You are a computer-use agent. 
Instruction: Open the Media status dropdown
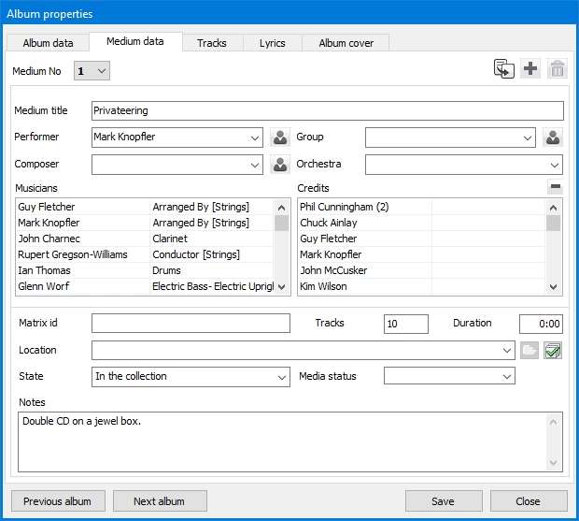507,376
